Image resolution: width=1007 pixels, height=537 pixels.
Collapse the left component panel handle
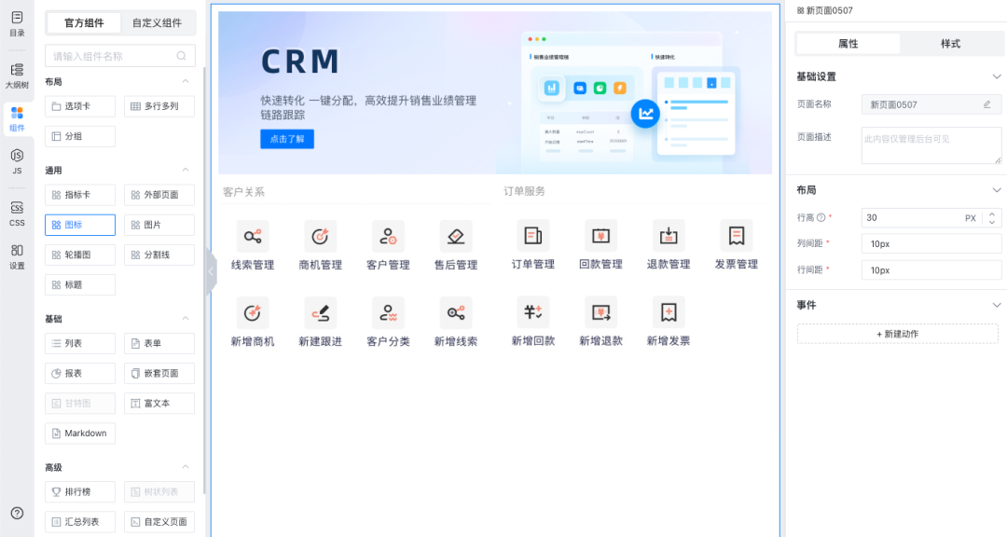tap(211, 271)
